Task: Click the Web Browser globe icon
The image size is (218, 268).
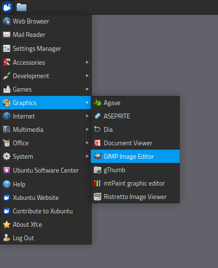Action: (x=7, y=21)
